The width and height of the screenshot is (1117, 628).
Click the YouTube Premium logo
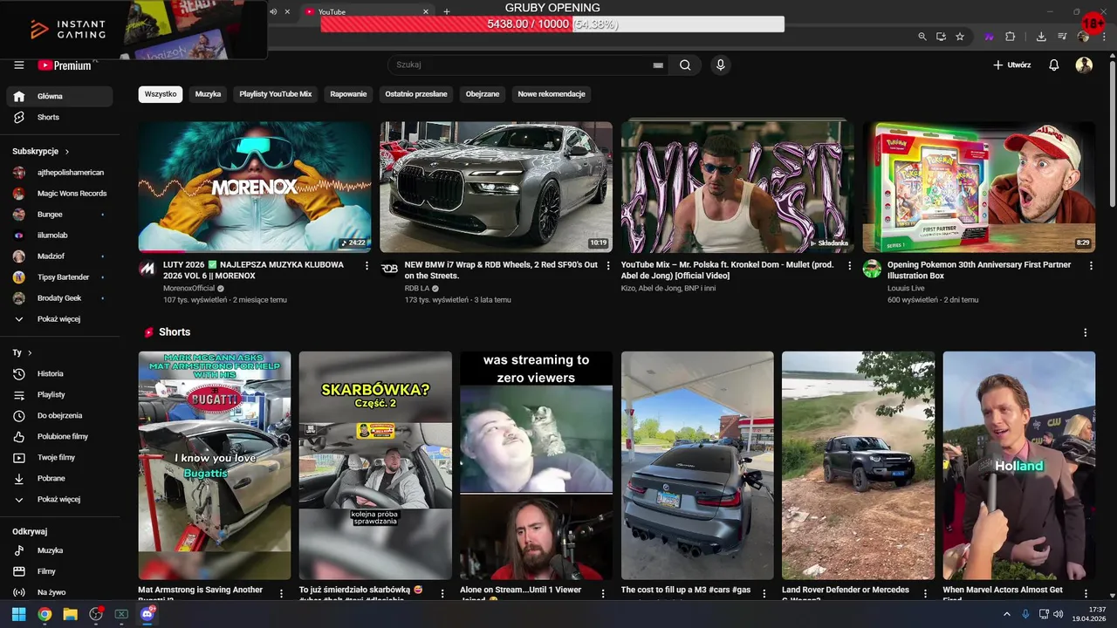pos(65,65)
